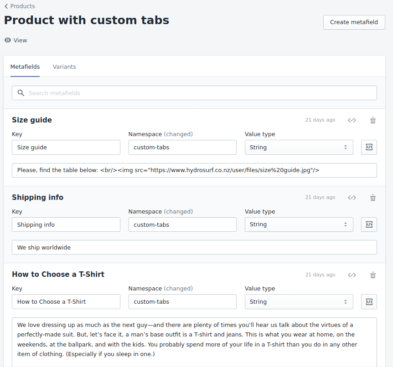The width and height of the screenshot is (393, 367).
Task: Focus the Search metafields box
Action: [194, 93]
